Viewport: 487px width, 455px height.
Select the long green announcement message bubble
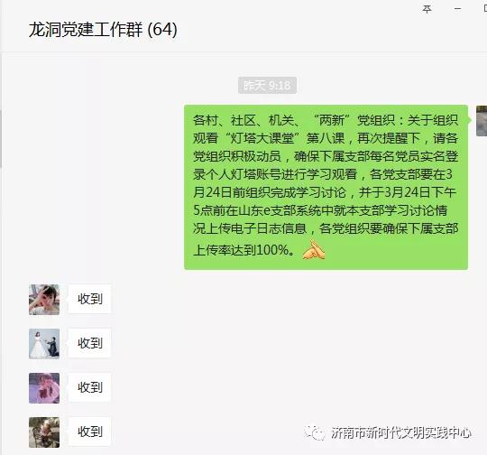(x=326, y=187)
